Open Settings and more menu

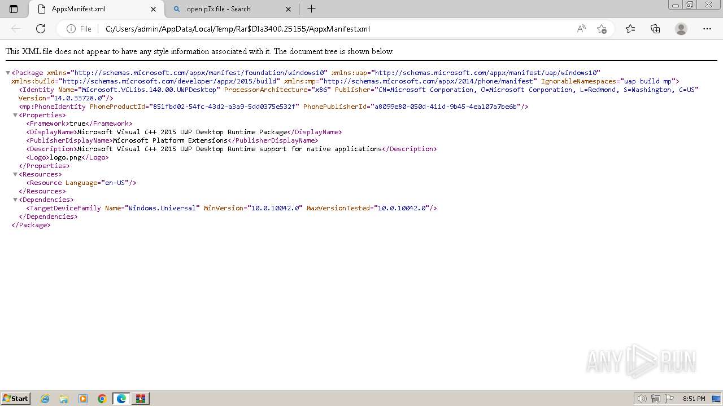tap(707, 29)
